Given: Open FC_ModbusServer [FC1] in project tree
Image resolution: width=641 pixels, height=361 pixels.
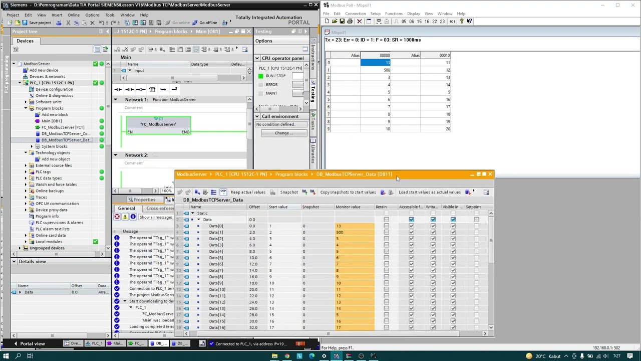Looking at the screenshot, I should coord(63,127).
